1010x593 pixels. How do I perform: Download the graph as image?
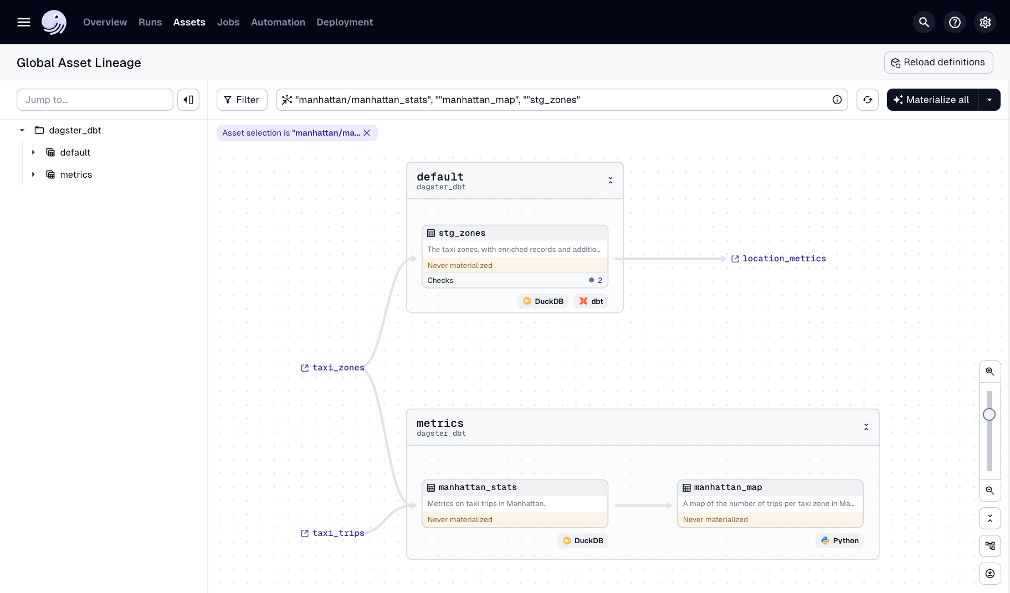pos(990,574)
